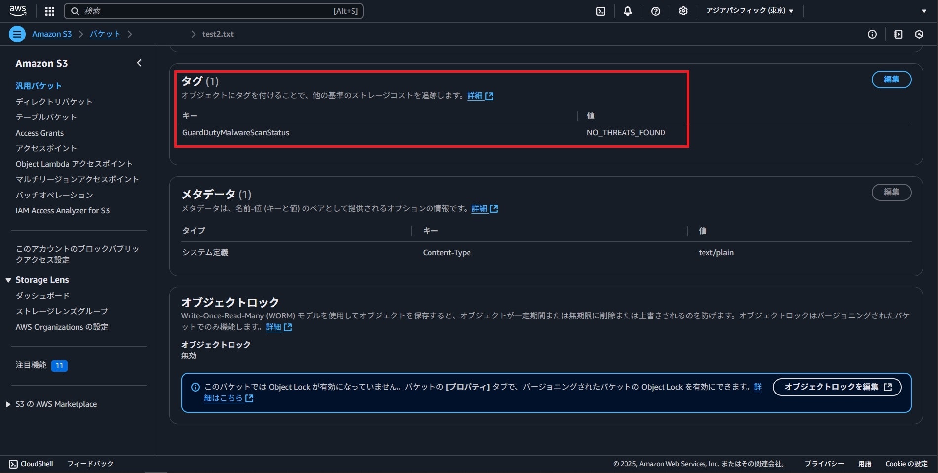The height and width of the screenshot is (473, 938).
Task: Click the オブジェクトロックを編集 button
Action: point(836,387)
